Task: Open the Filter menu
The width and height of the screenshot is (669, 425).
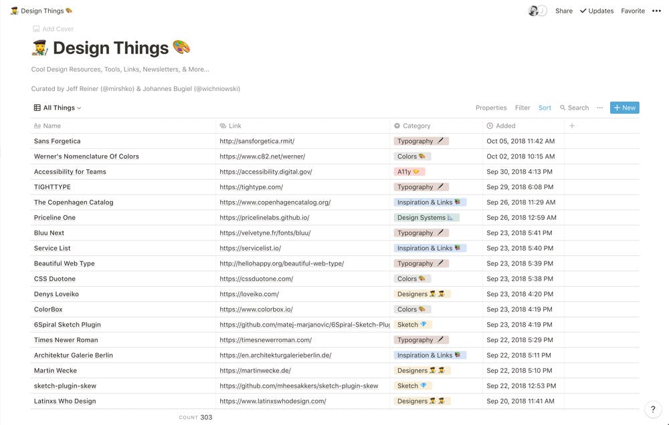Action: pyautogui.click(x=522, y=108)
